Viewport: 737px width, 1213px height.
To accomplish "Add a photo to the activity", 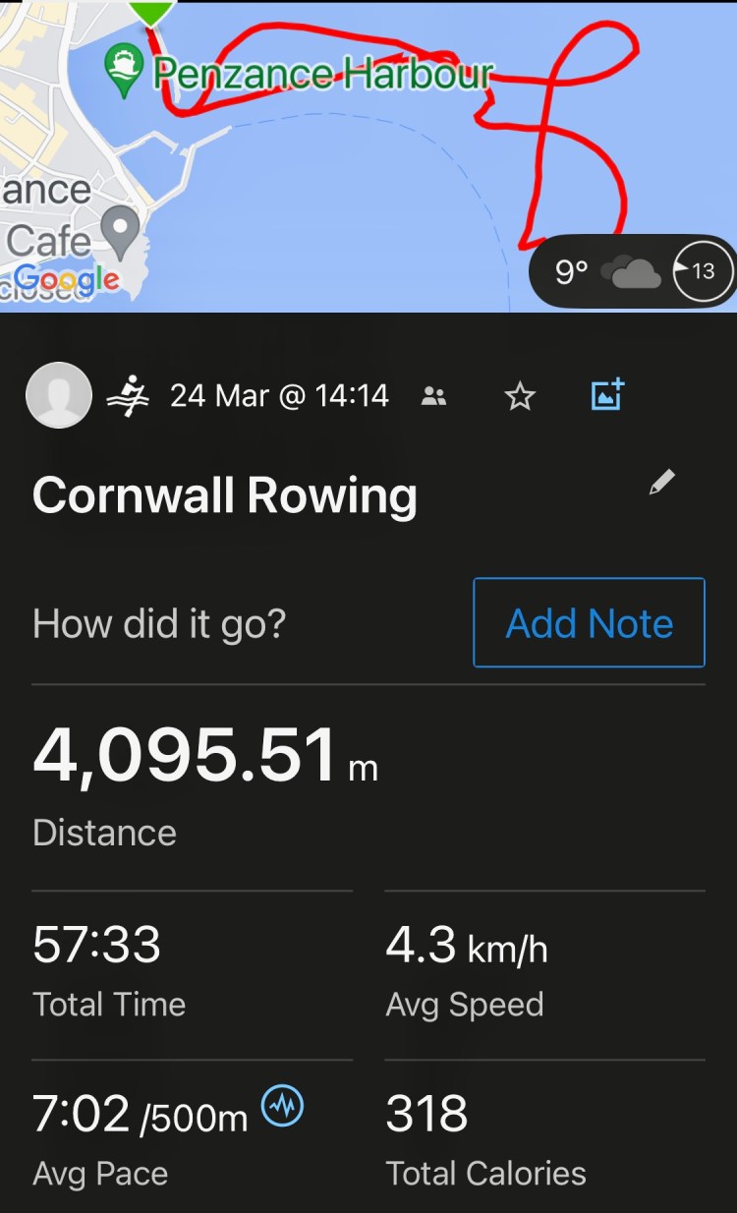I will pos(607,395).
